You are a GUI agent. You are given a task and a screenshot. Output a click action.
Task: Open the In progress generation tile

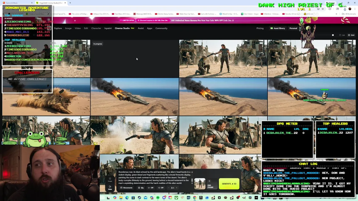pyautogui.click(x=135, y=58)
